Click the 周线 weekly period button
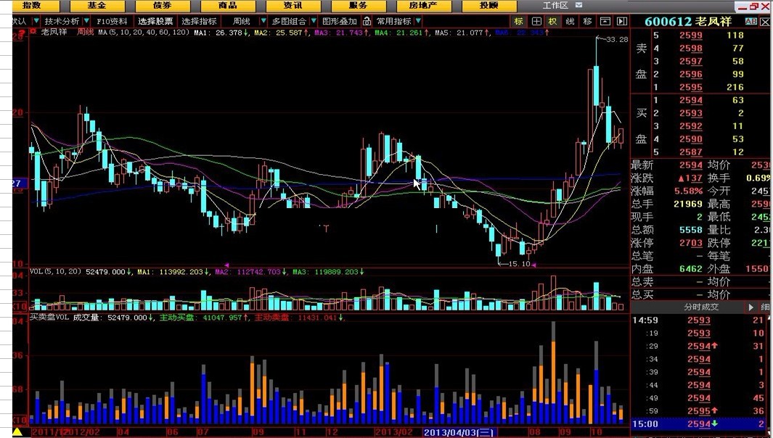Screen dimensions: 773x438 (x=242, y=21)
